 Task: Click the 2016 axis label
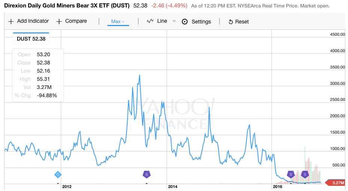pos(278,187)
